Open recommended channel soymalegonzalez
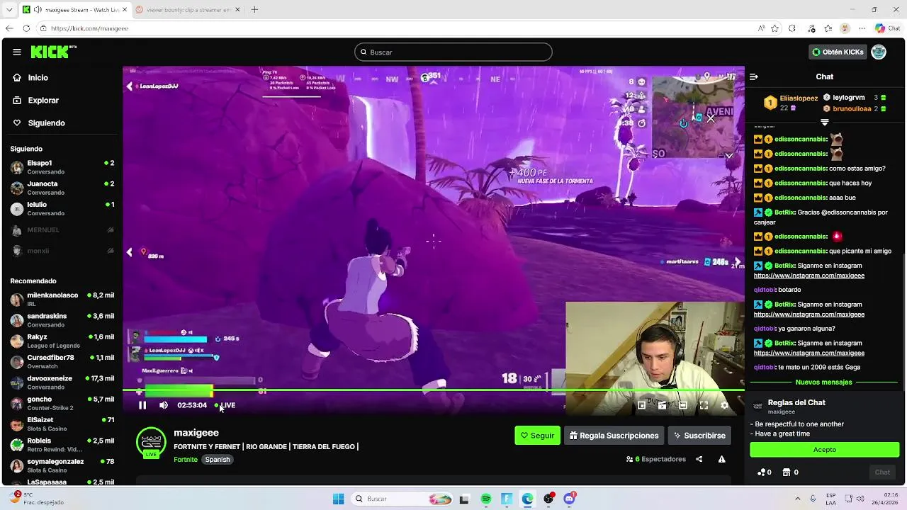This screenshot has width=907, height=510. click(x=62, y=465)
